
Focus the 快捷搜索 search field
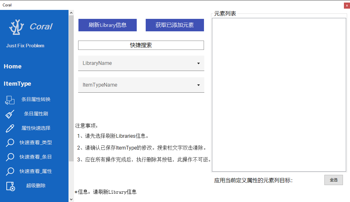pyautogui.click(x=141, y=45)
